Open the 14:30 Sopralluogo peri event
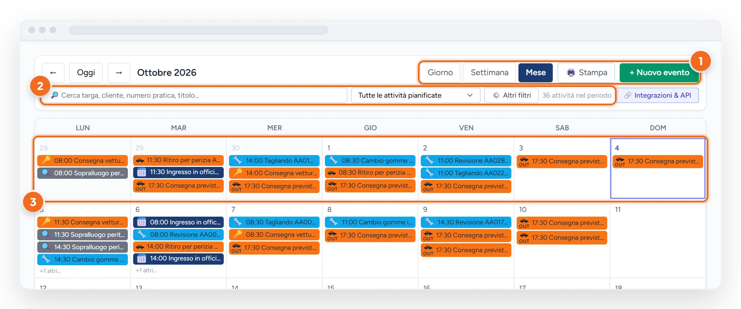This screenshot has height=309, width=741. tap(83, 247)
